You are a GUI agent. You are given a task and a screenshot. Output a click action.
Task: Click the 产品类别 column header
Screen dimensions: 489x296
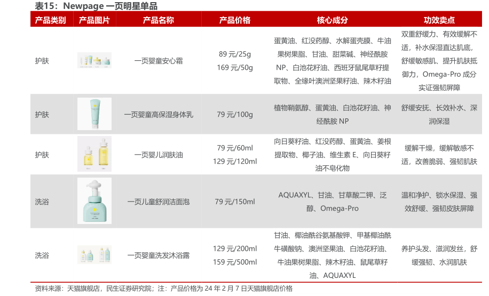click(51, 20)
